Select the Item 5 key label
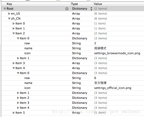 tap(20, 113)
